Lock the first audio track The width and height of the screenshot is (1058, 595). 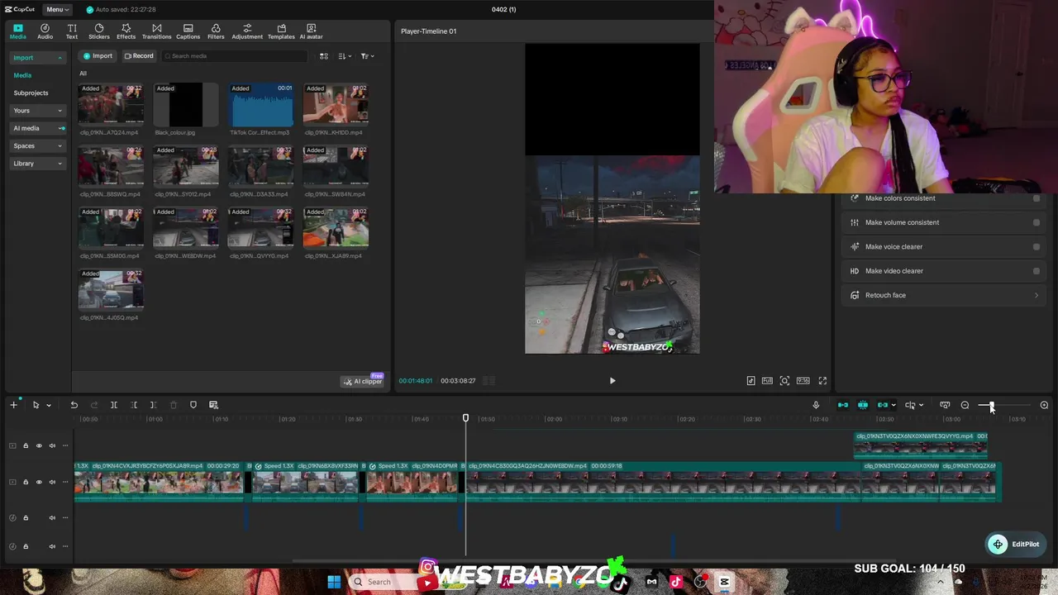coord(26,518)
